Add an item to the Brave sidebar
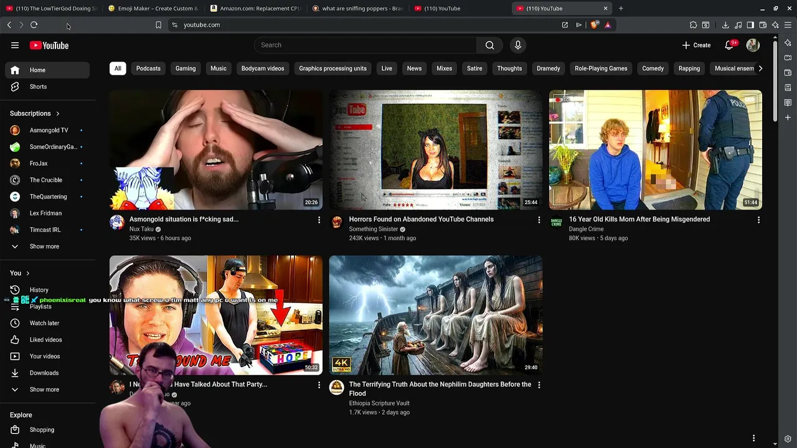Screen dimensions: 797x448 click(x=788, y=118)
